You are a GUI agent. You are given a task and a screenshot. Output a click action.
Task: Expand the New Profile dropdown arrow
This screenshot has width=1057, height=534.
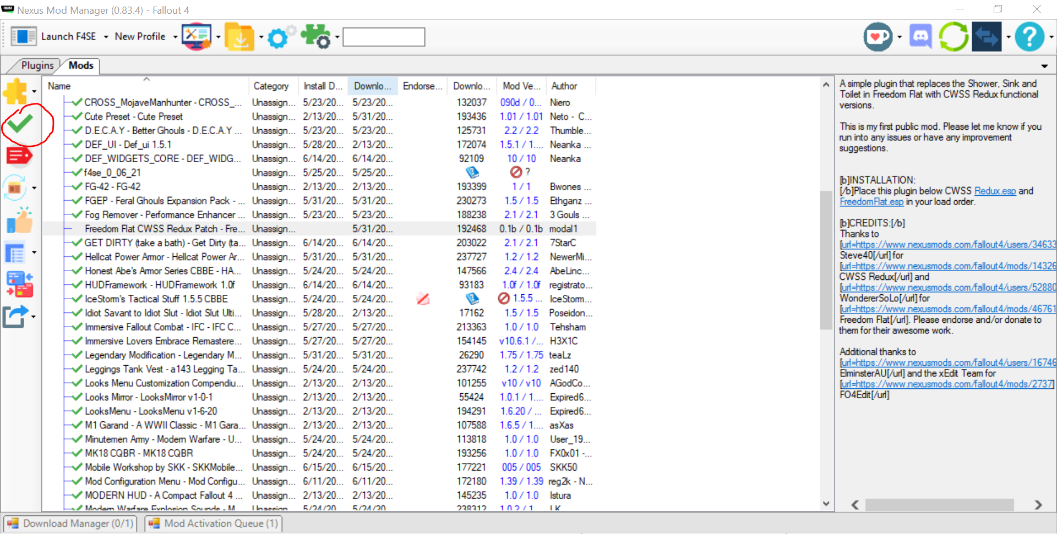coord(175,37)
